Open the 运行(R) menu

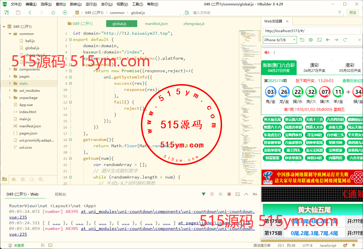coord(91,4)
